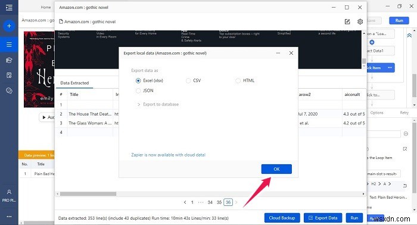Open the task list sidebar icon
Screen dimensions: 417x225
click(9, 45)
